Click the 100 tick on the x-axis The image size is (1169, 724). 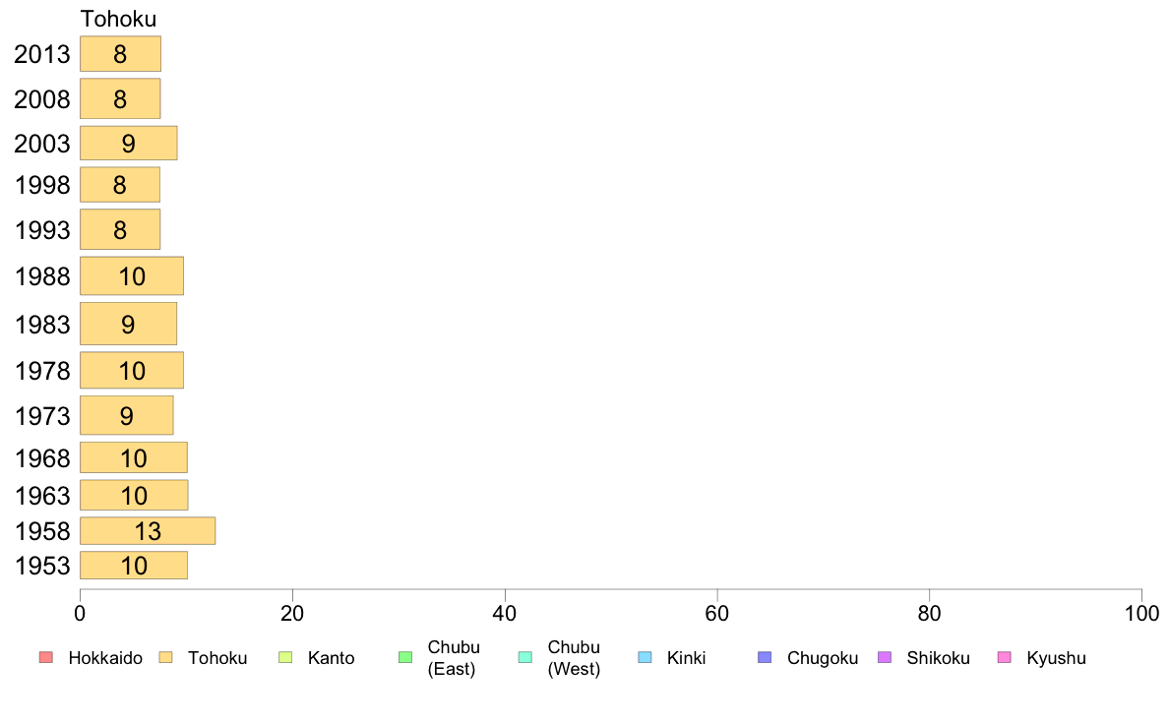1141,614
